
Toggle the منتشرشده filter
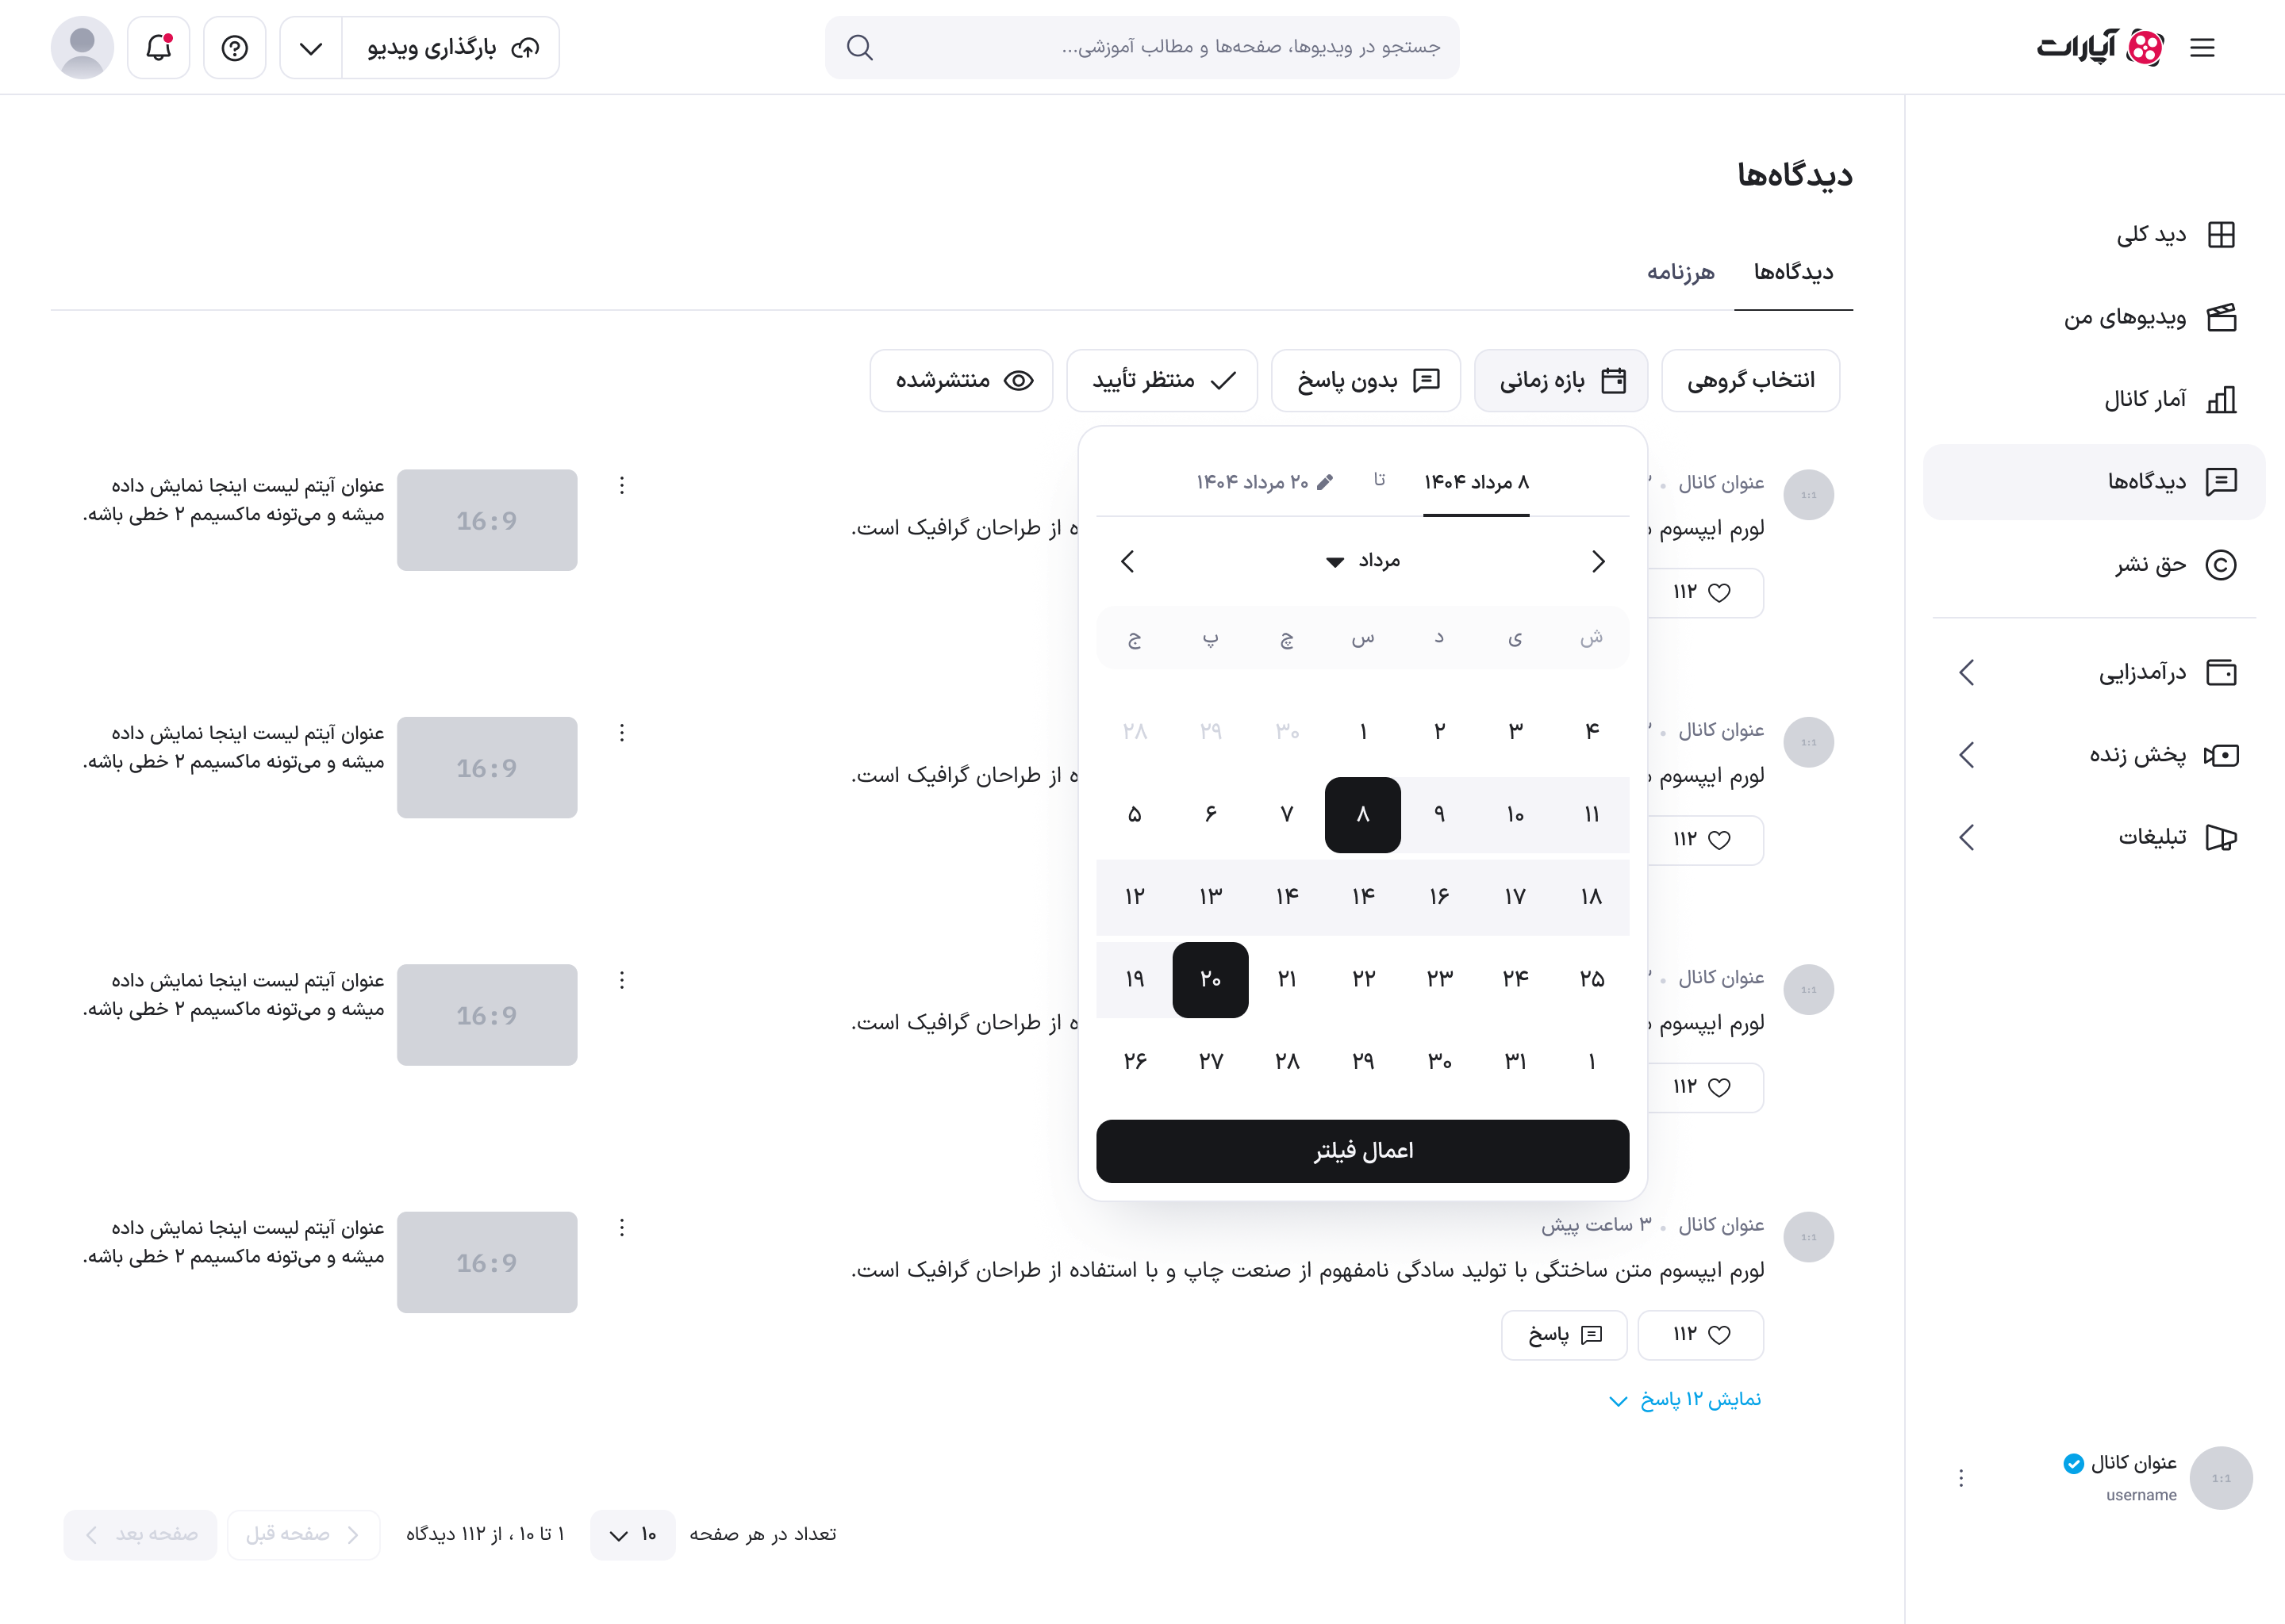click(x=961, y=380)
